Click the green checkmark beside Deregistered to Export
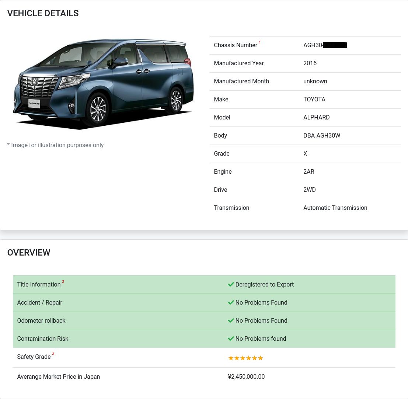Viewport: 408px width, 399px height. pos(231,284)
